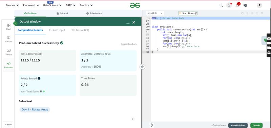Click the Submit button
Screen dimensions: 271x128
(x=256, y=125)
